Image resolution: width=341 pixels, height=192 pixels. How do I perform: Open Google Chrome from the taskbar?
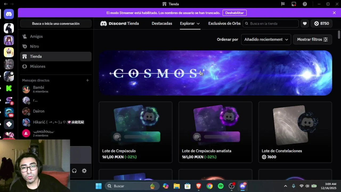(210, 186)
